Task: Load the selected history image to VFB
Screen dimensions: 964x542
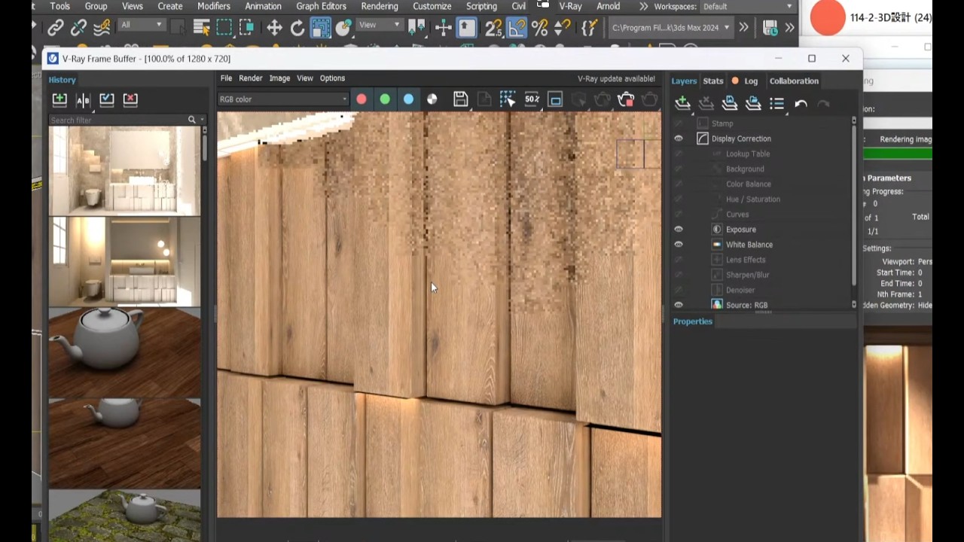Action: [x=107, y=99]
